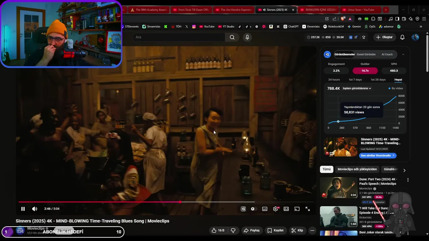429x241 pixels.
Task: Enter fullscreen mode
Action: click(308, 209)
